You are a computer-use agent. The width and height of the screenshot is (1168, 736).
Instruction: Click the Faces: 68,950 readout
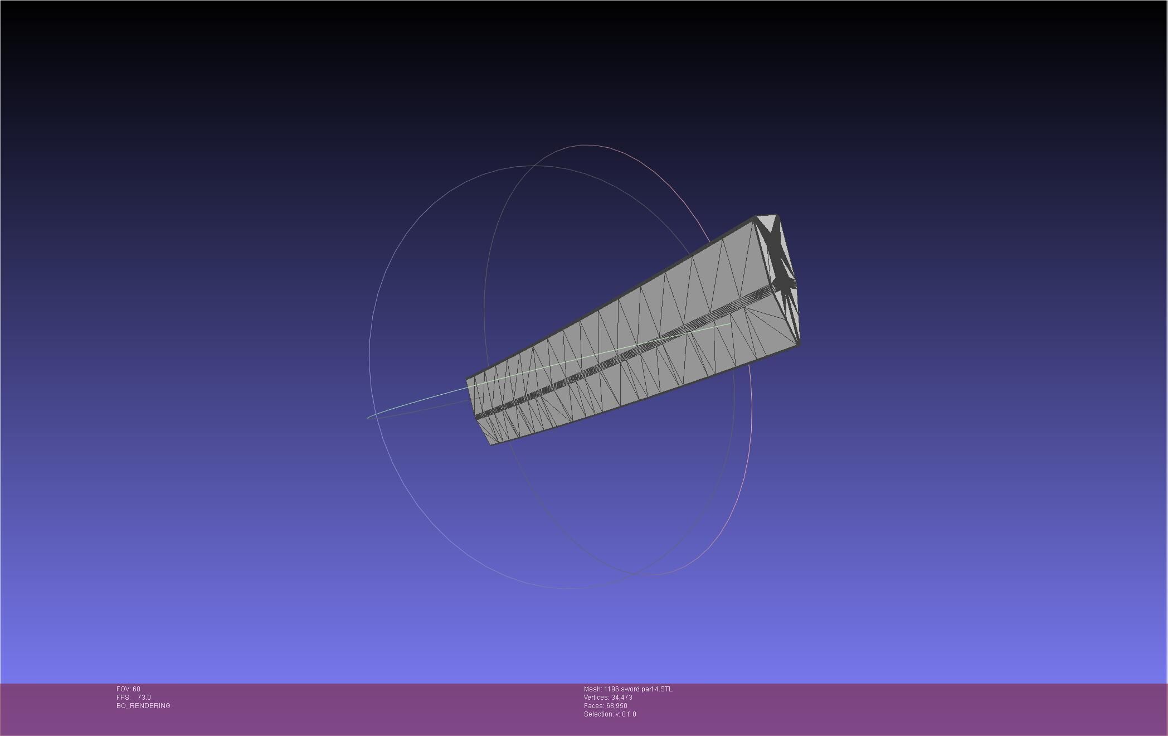pyautogui.click(x=606, y=706)
